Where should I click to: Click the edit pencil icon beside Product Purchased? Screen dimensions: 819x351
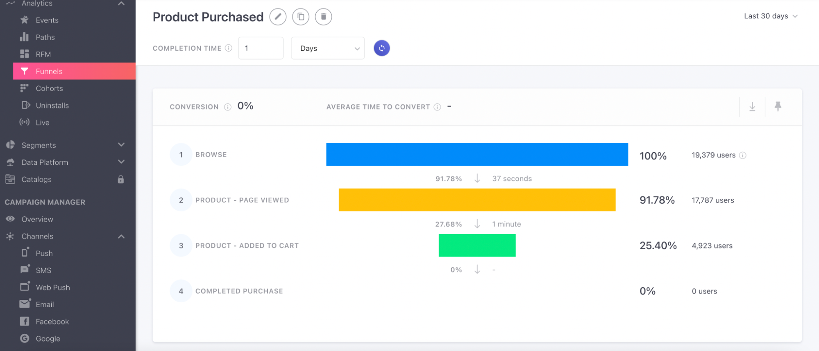(x=278, y=17)
